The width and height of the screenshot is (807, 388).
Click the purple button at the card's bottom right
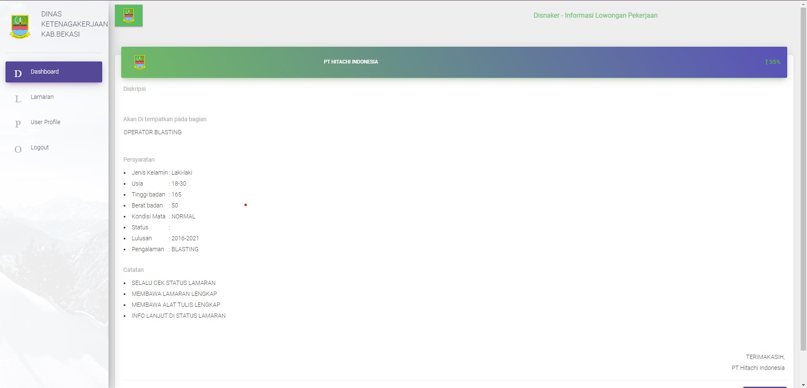point(765,386)
